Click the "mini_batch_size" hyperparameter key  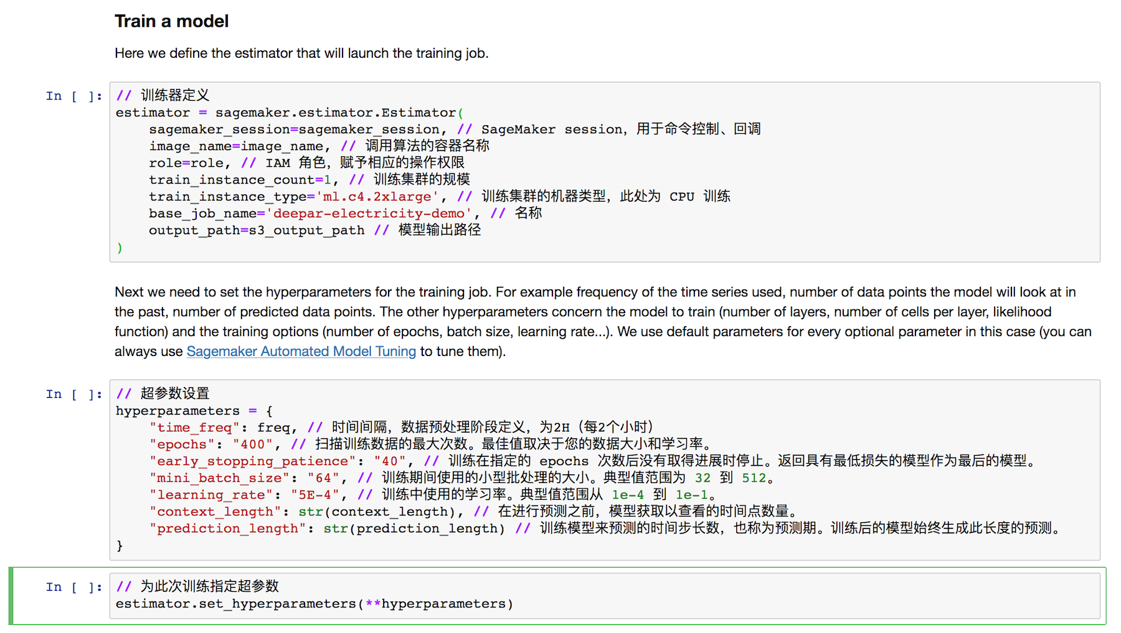(x=219, y=478)
